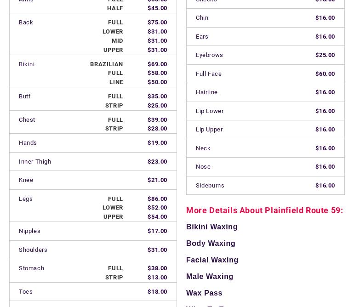Click the Nipples service label

click(x=29, y=231)
